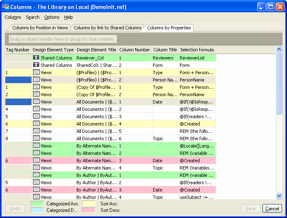This screenshot has height=218, width=287.
Task: Open the Options menu
Action: 52,17
